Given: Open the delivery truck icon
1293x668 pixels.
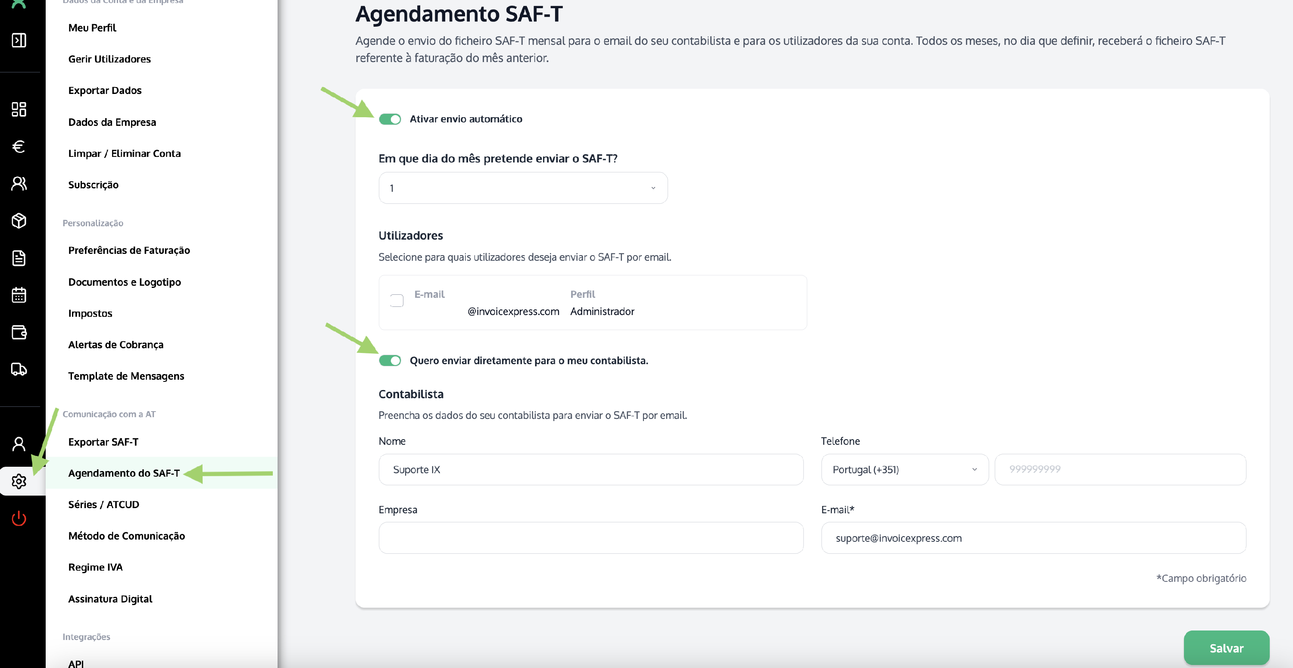Looking at the screenshot, I should click(19, 369).
